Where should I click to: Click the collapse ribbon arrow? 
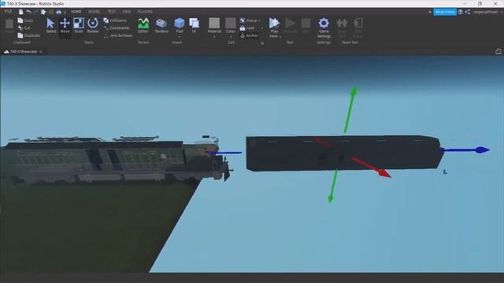430,12
